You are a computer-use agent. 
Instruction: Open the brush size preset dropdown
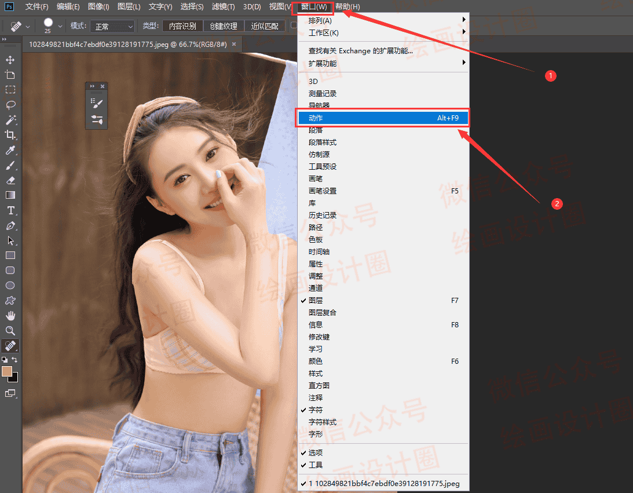60,26
